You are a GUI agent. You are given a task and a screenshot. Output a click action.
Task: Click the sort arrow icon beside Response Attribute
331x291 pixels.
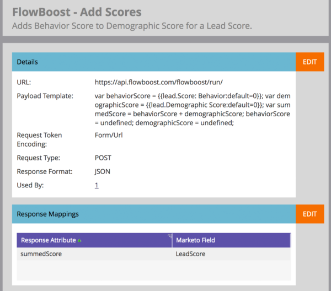[x=79, y=240]
